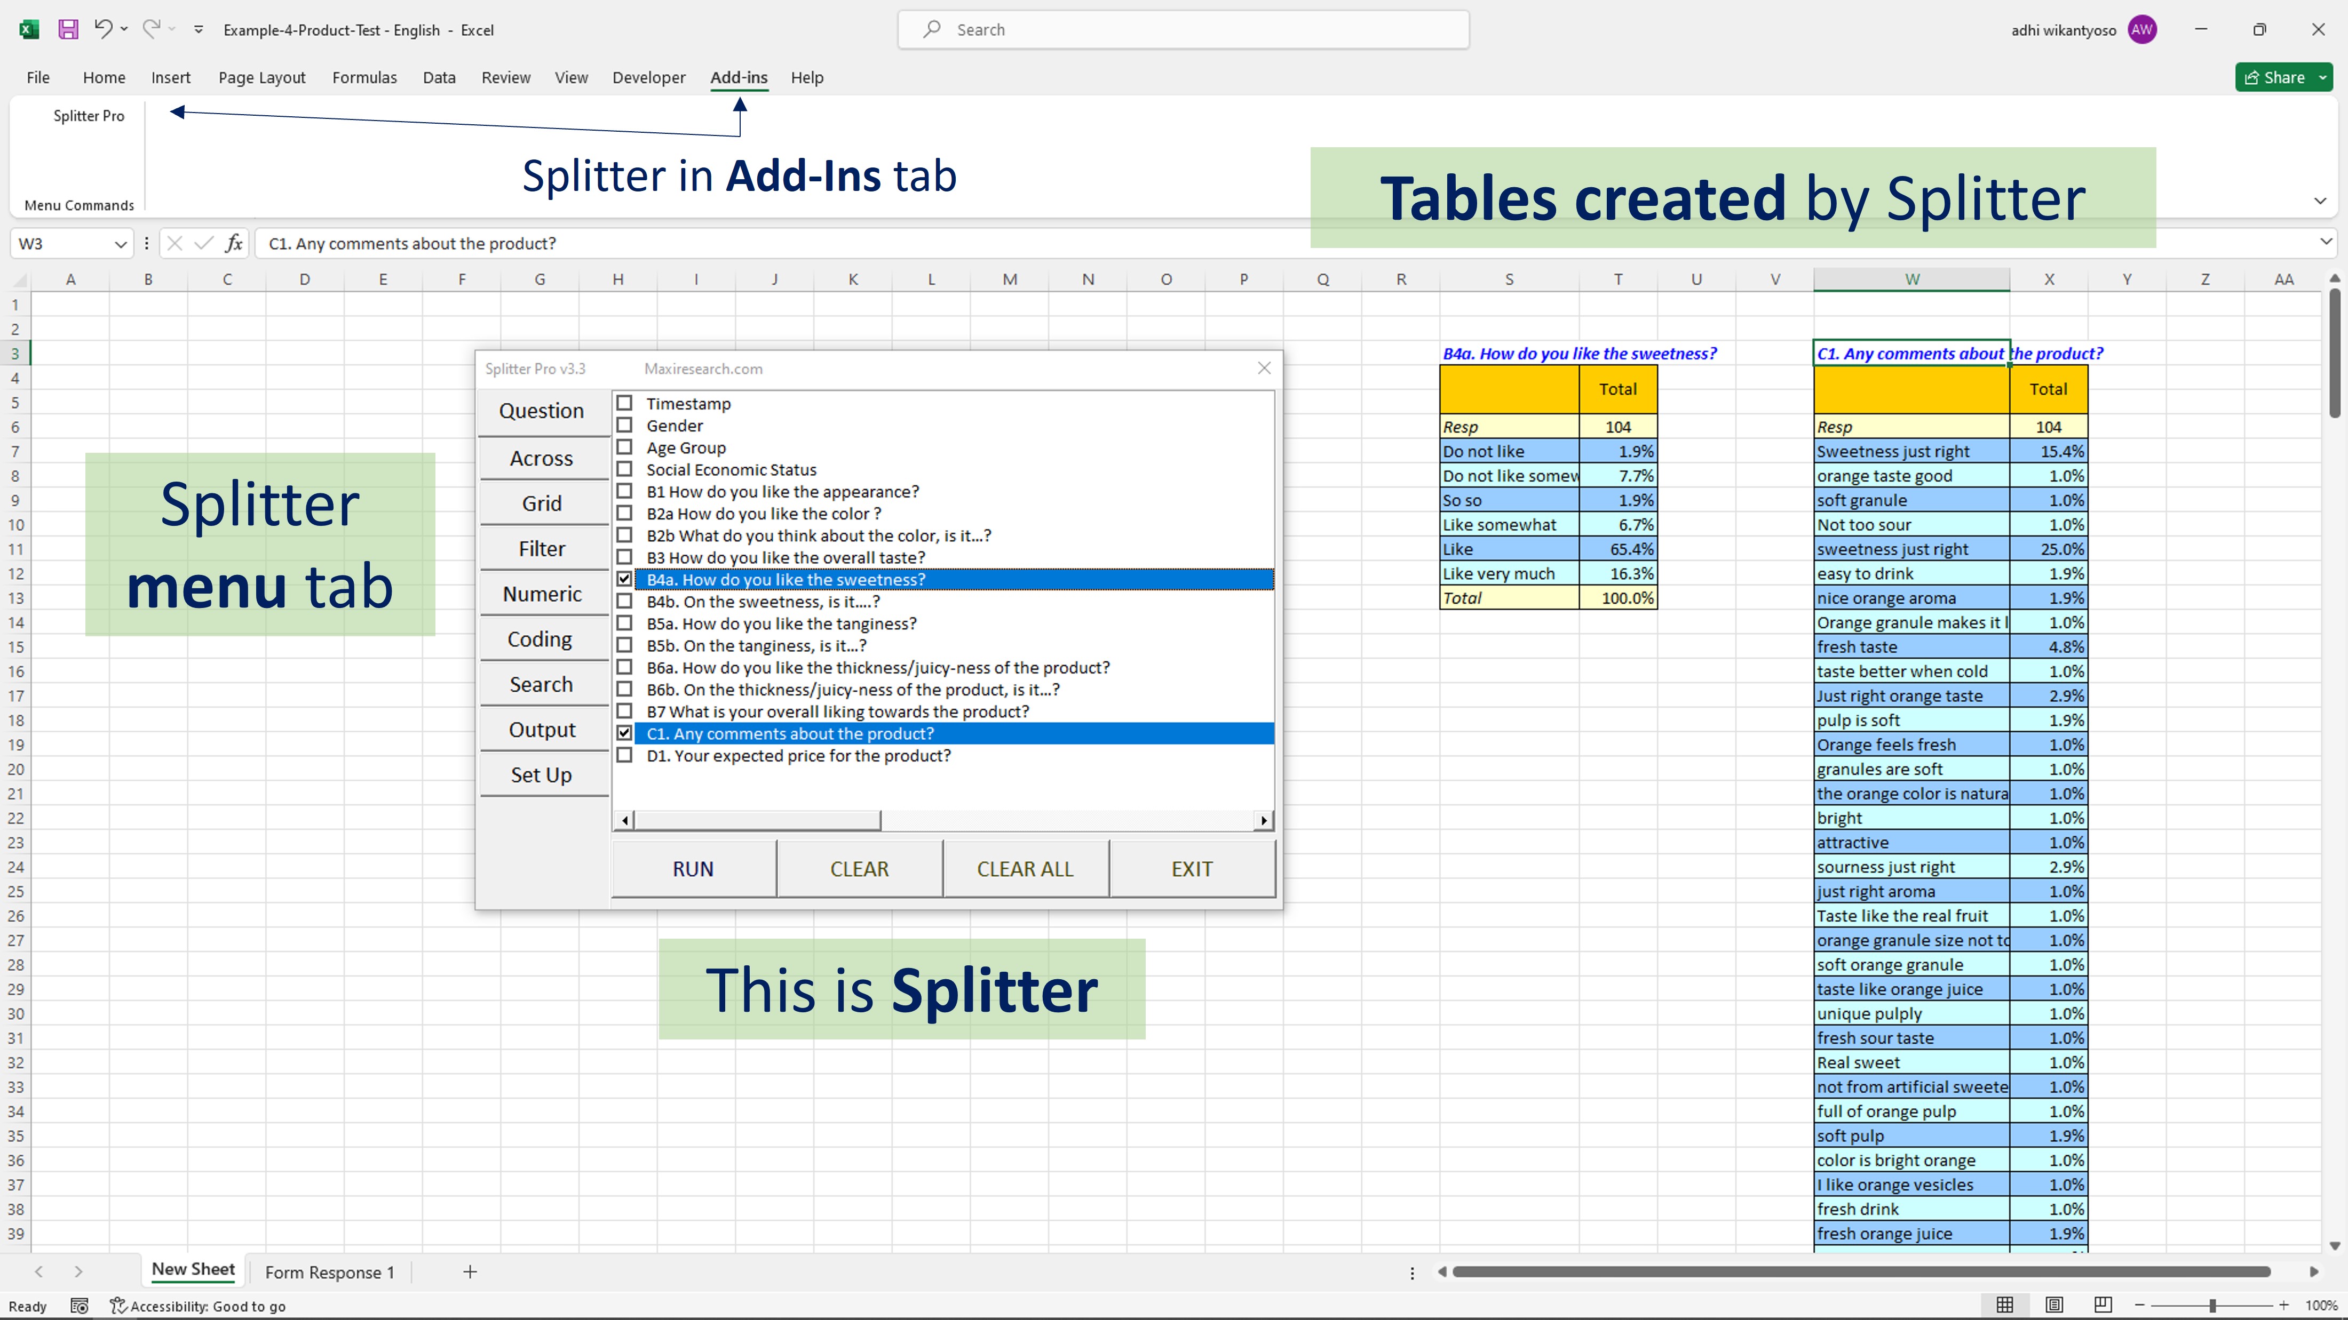Image resolution: width=2348 pixels, height=1320 pixels.
Task: Switch to the Home ribbon tab
Action: click(x=104, y=77)
